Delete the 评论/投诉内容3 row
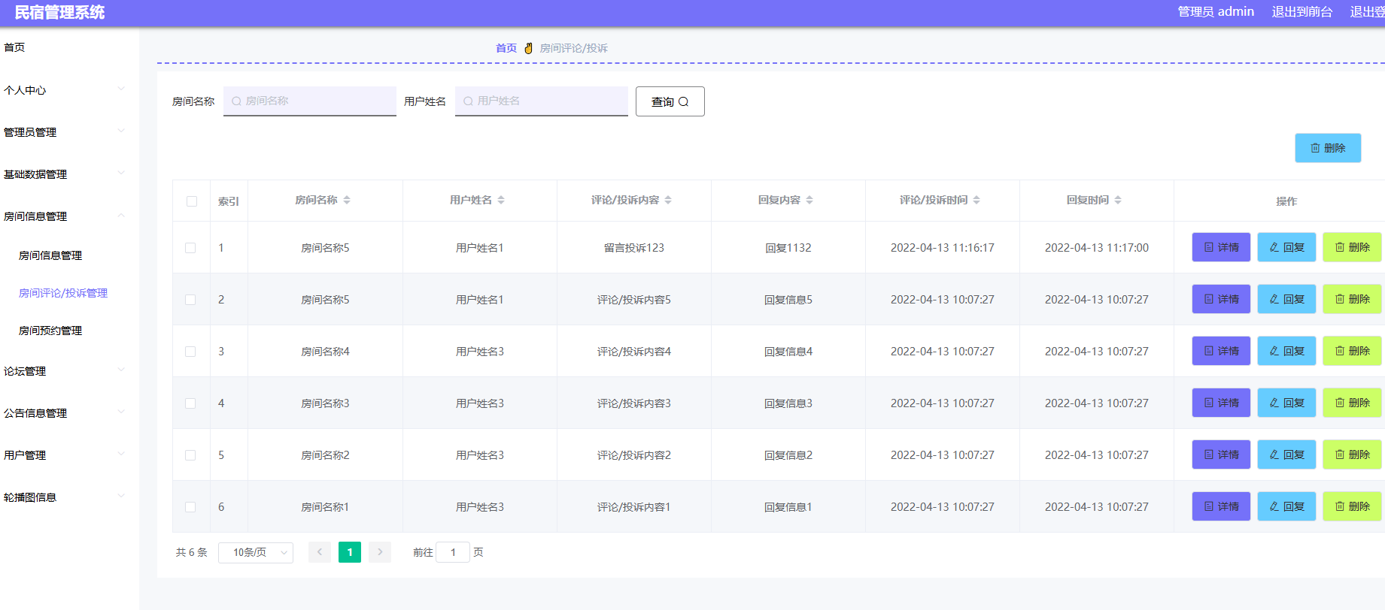This screenshot has height=610, width=1385. 1352,403
